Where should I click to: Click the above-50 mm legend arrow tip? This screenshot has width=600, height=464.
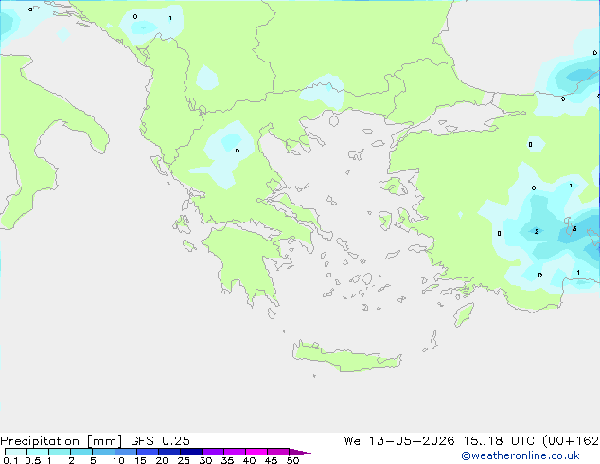click(300, 452)
